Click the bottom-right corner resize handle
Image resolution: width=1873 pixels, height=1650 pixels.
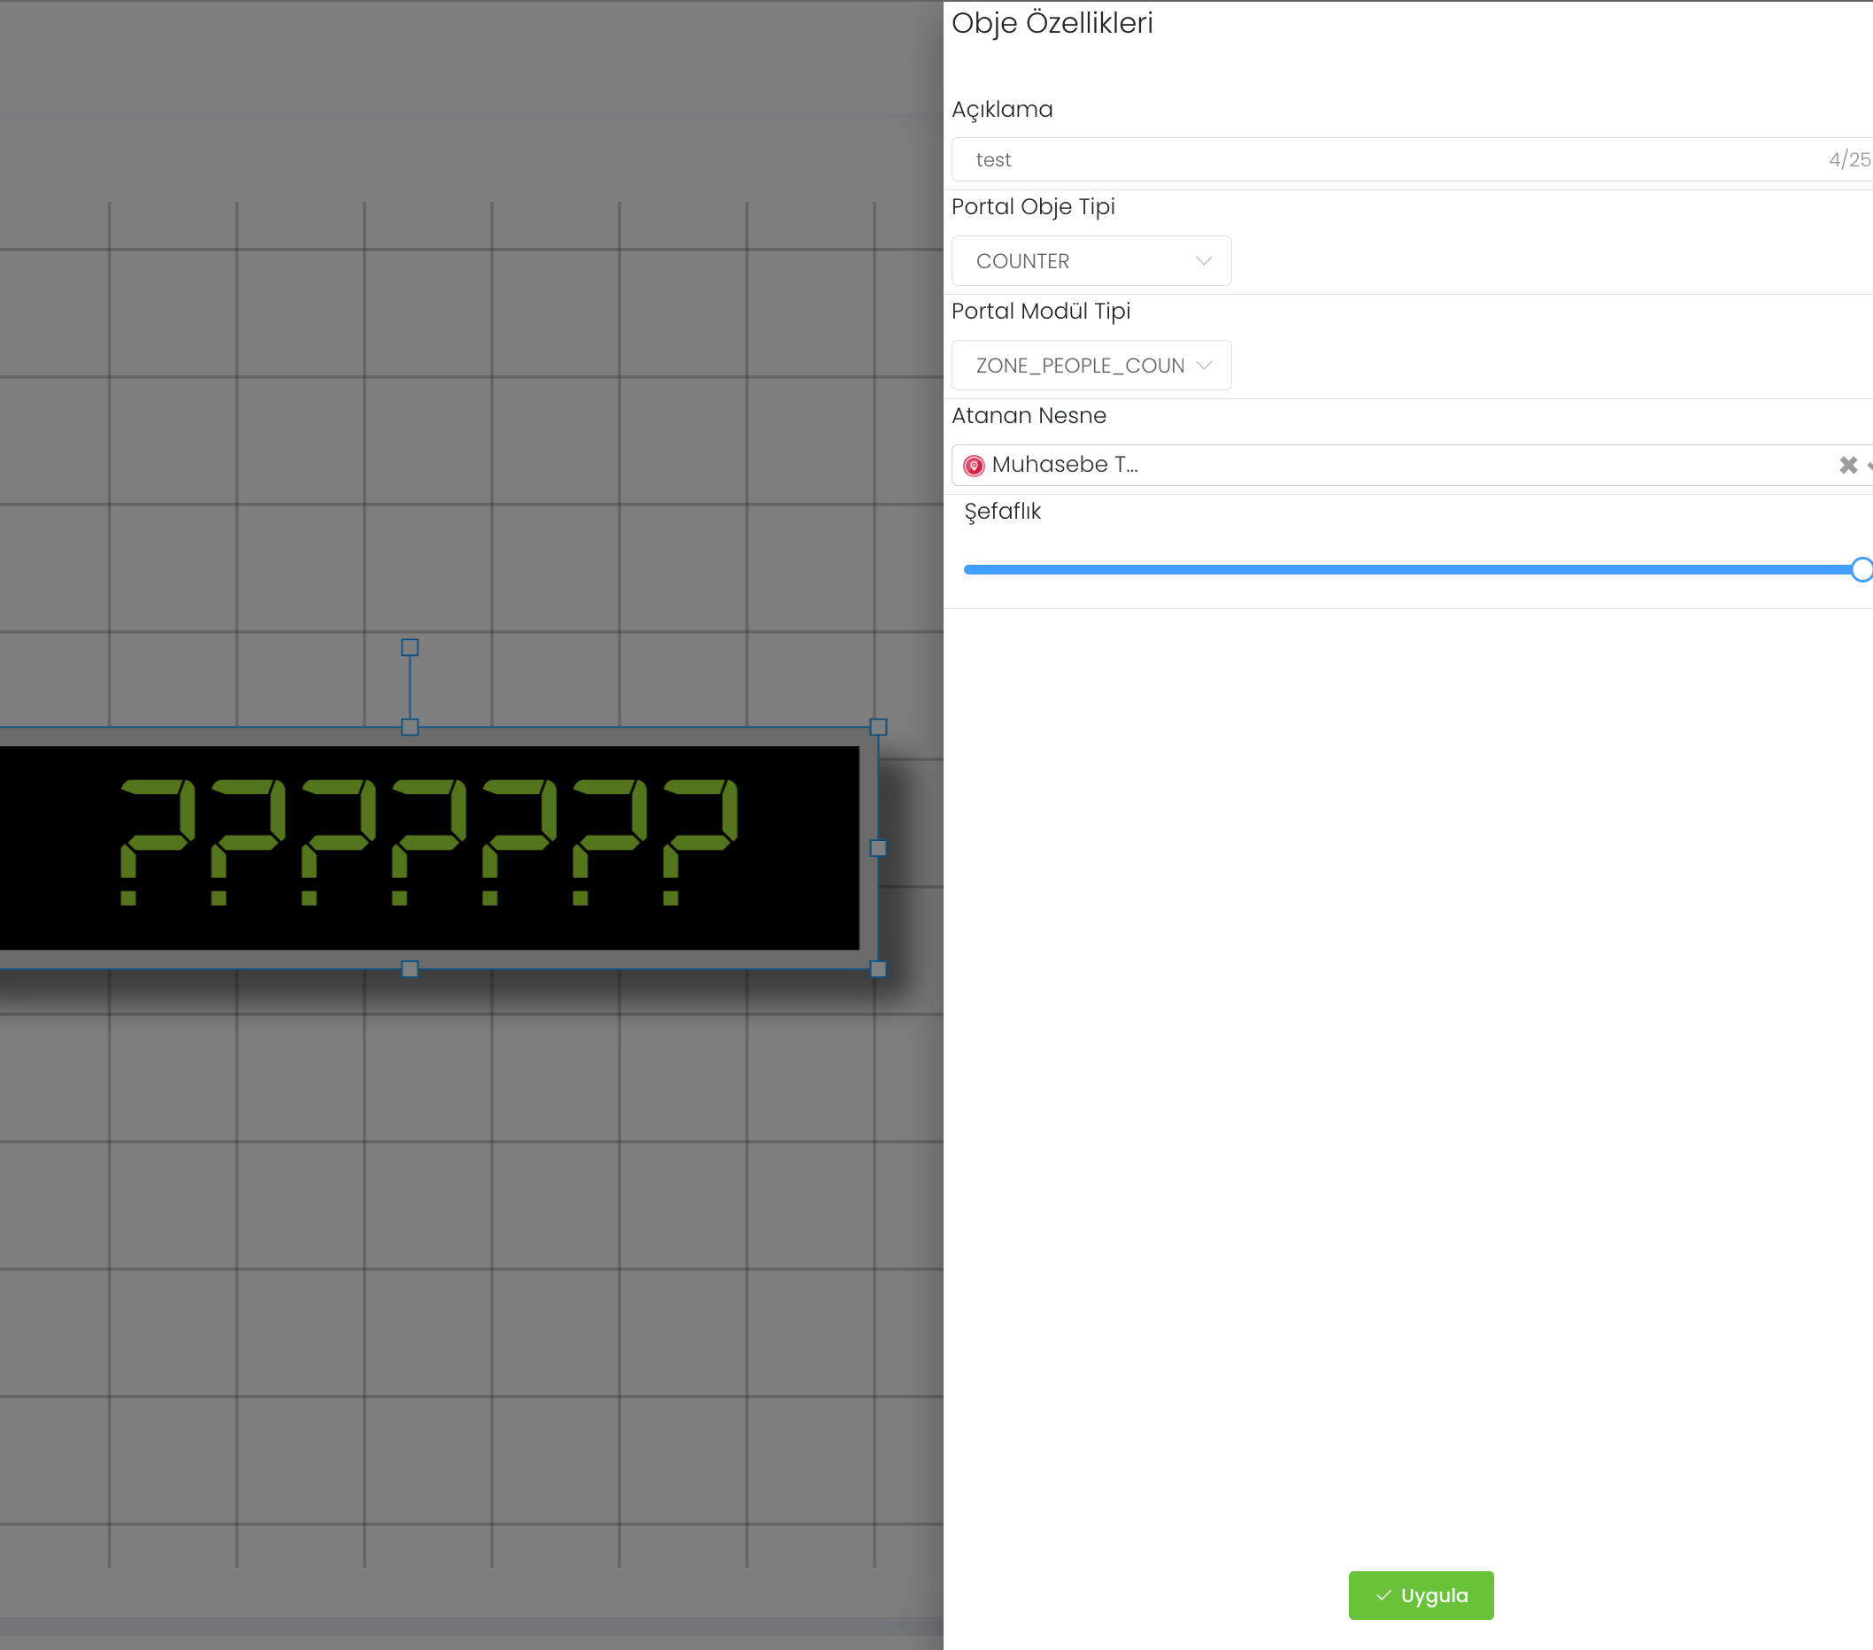pyautogui.click(x=878, y=969)
